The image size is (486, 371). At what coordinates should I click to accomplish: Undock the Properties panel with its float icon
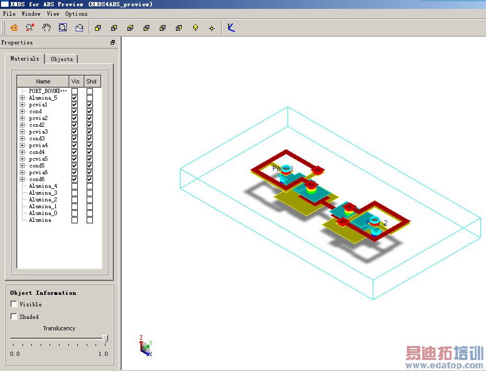113,43
